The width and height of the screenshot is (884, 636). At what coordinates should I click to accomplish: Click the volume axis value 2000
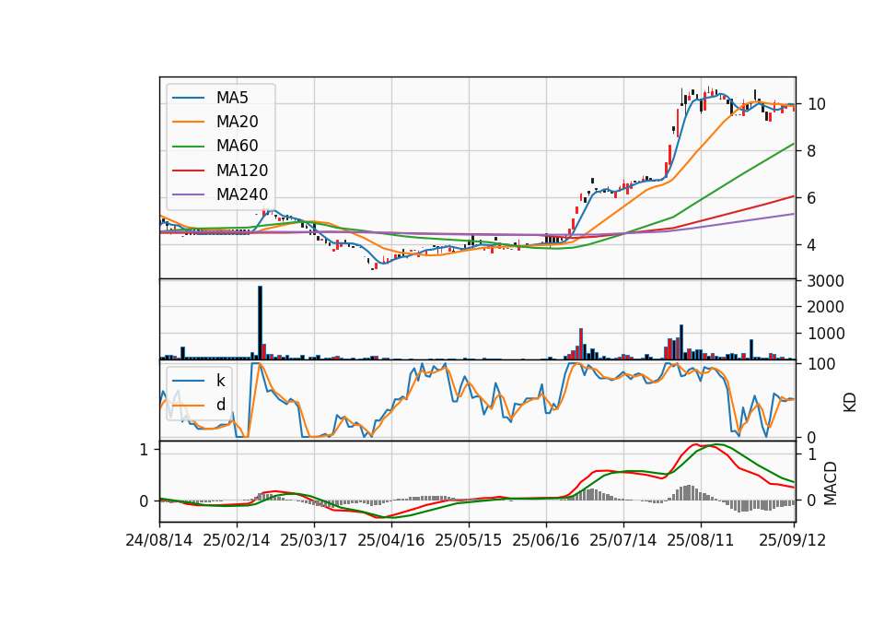(x=825, y=307)
